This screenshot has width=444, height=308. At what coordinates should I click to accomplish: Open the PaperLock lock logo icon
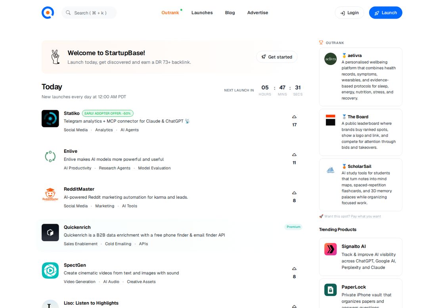coord(331,290)
